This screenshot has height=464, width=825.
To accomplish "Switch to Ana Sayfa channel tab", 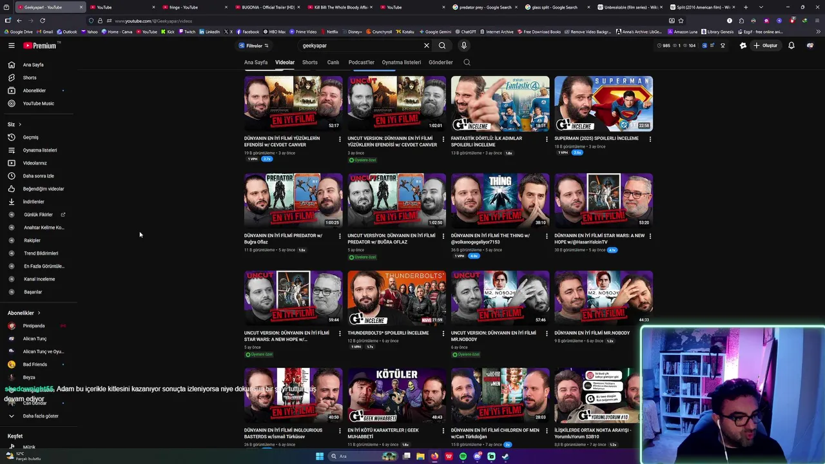I will 256,63.
